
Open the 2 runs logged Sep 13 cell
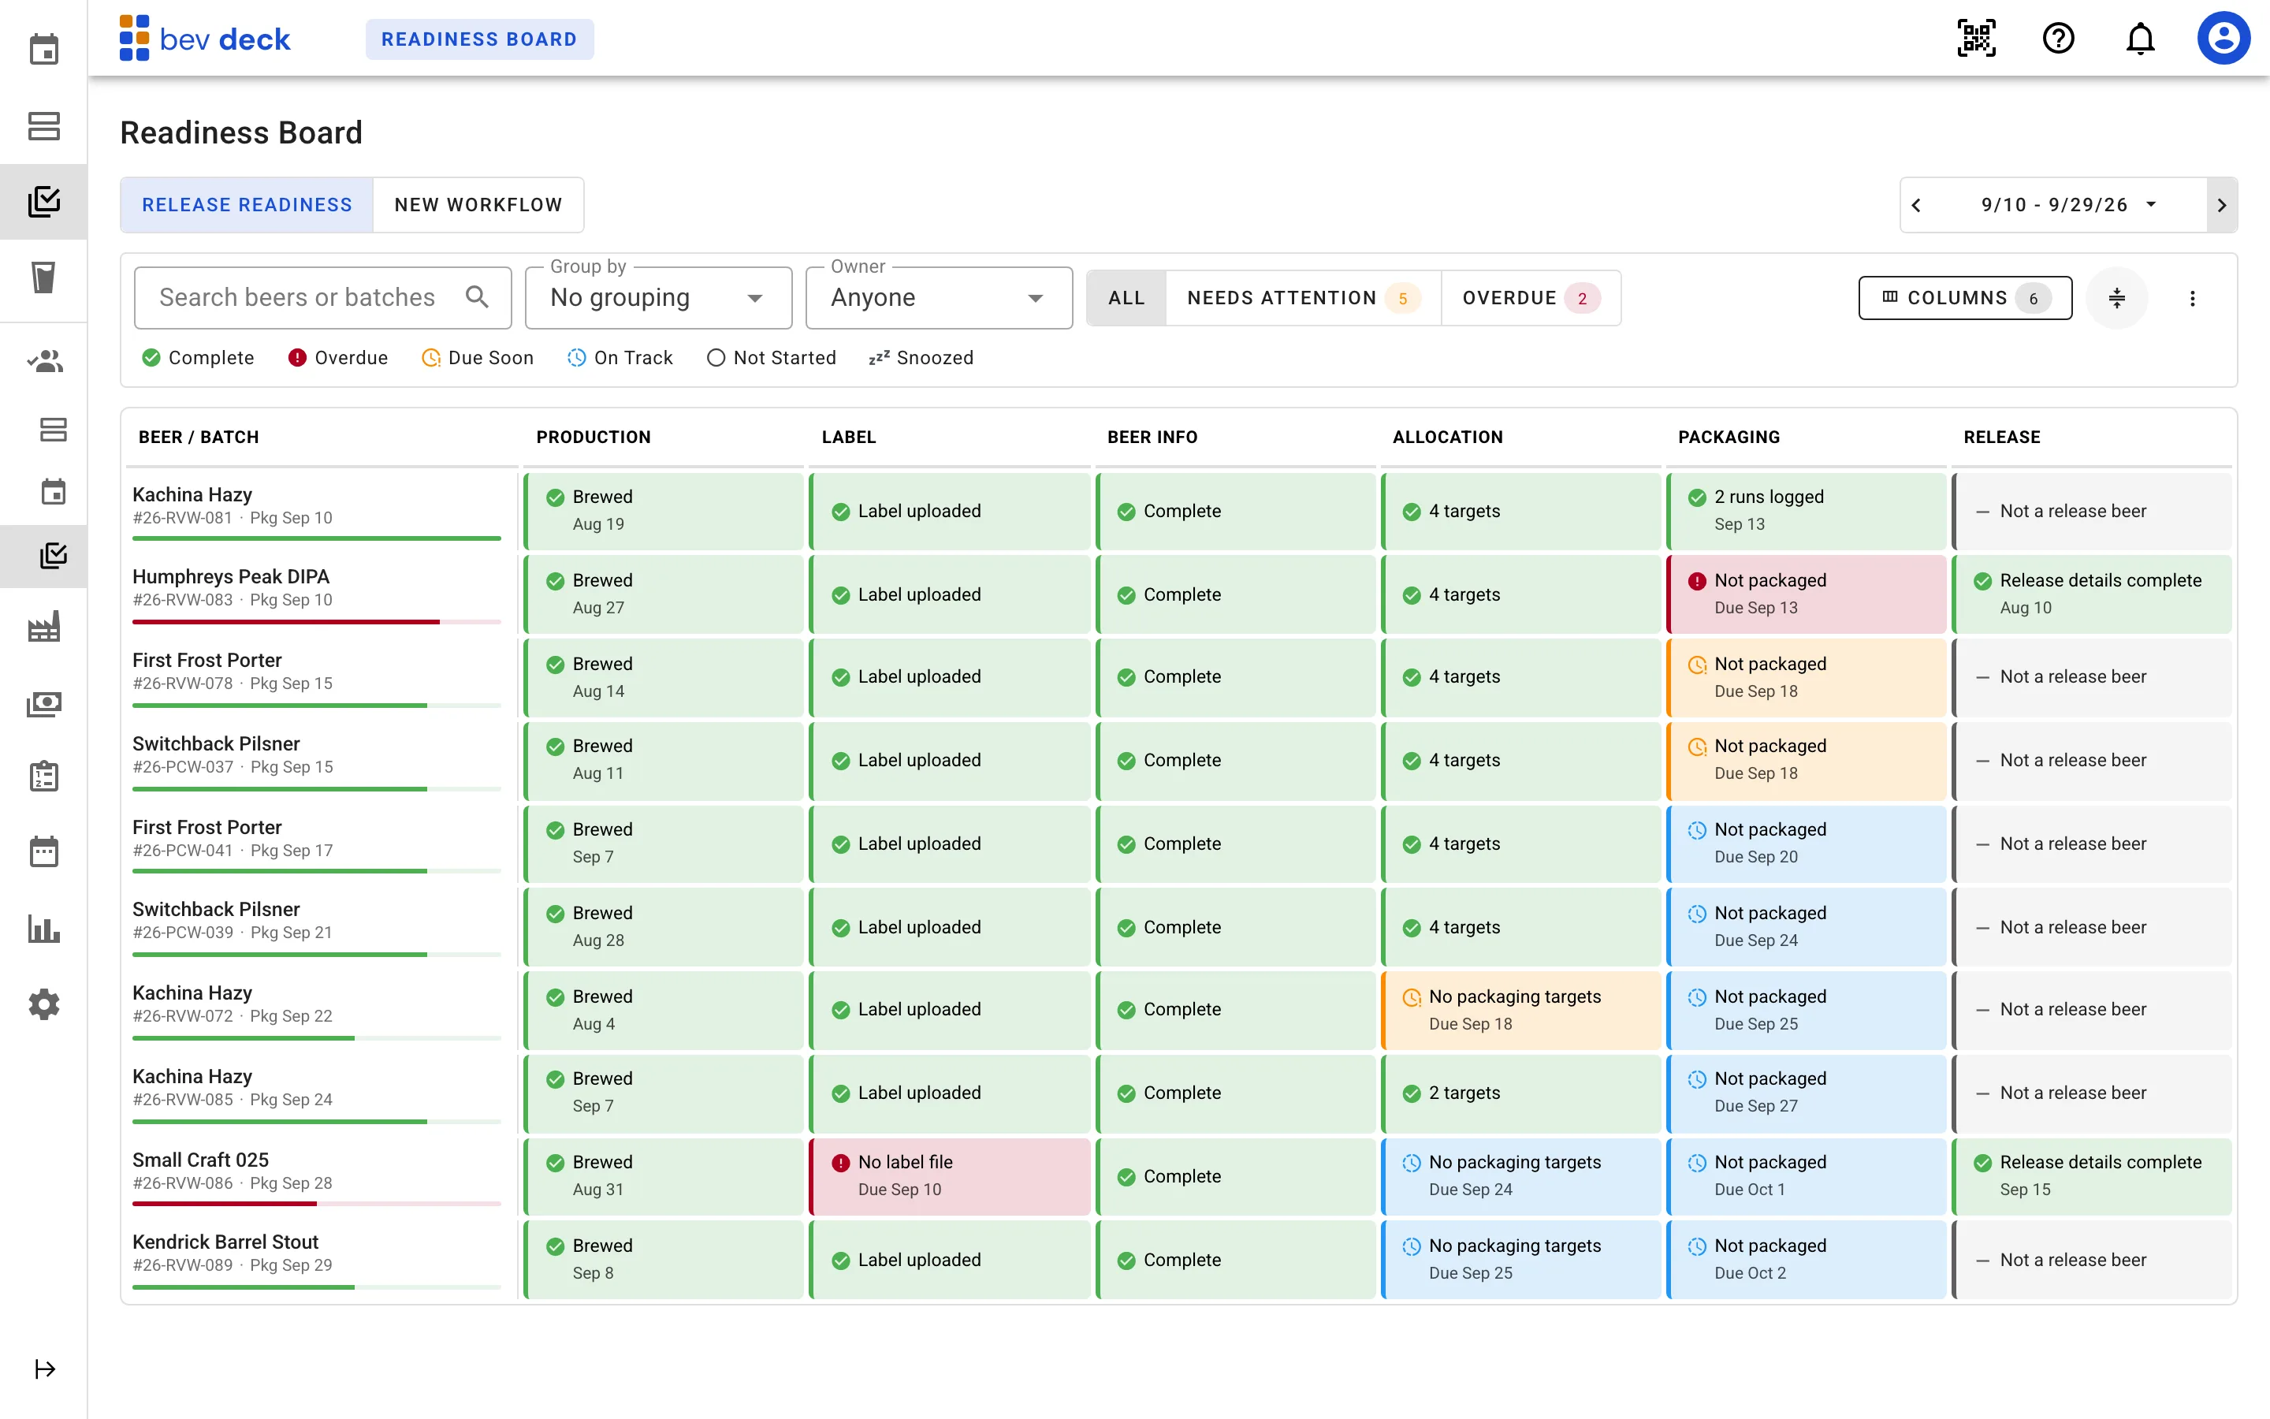[1807, 511]
